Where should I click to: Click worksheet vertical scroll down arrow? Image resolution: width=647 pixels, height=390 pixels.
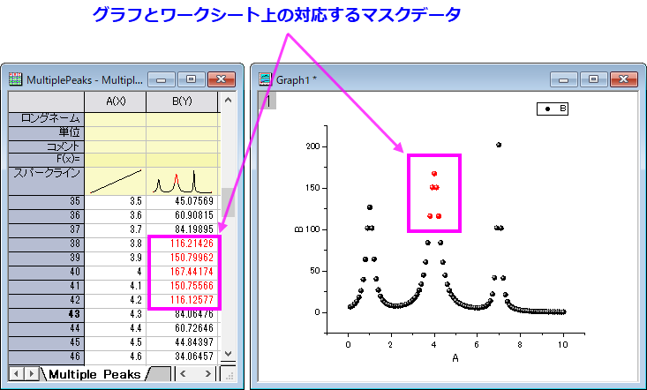tap(229, 354)
